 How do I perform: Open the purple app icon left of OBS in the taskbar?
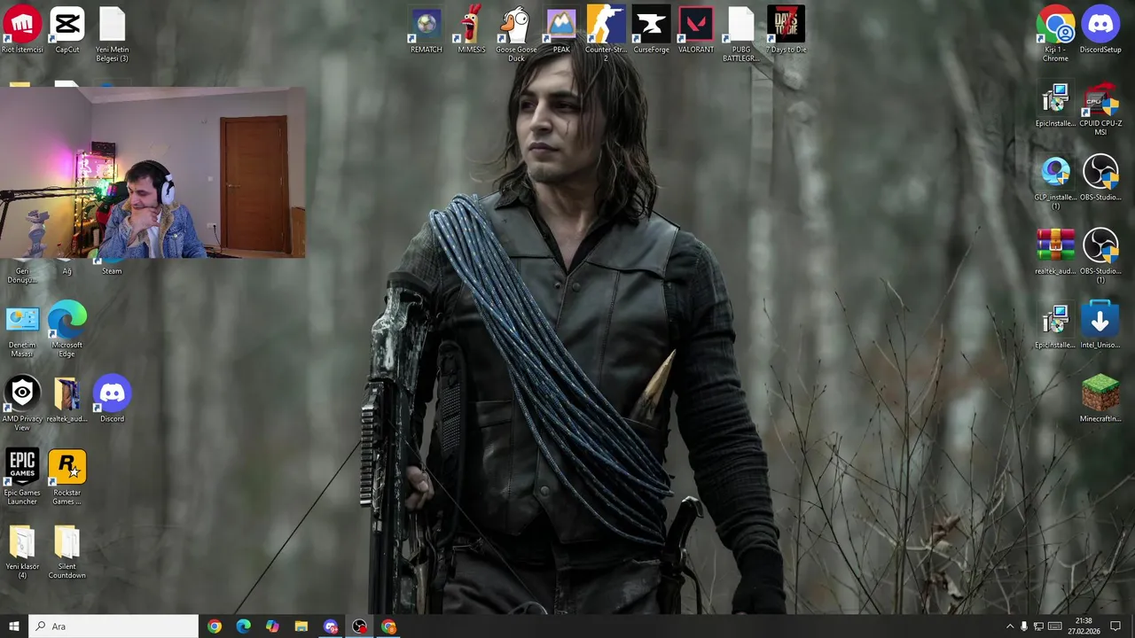point(331,626)
